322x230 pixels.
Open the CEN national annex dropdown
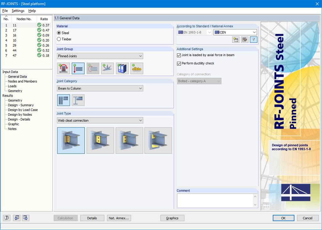tap(254, 32)
